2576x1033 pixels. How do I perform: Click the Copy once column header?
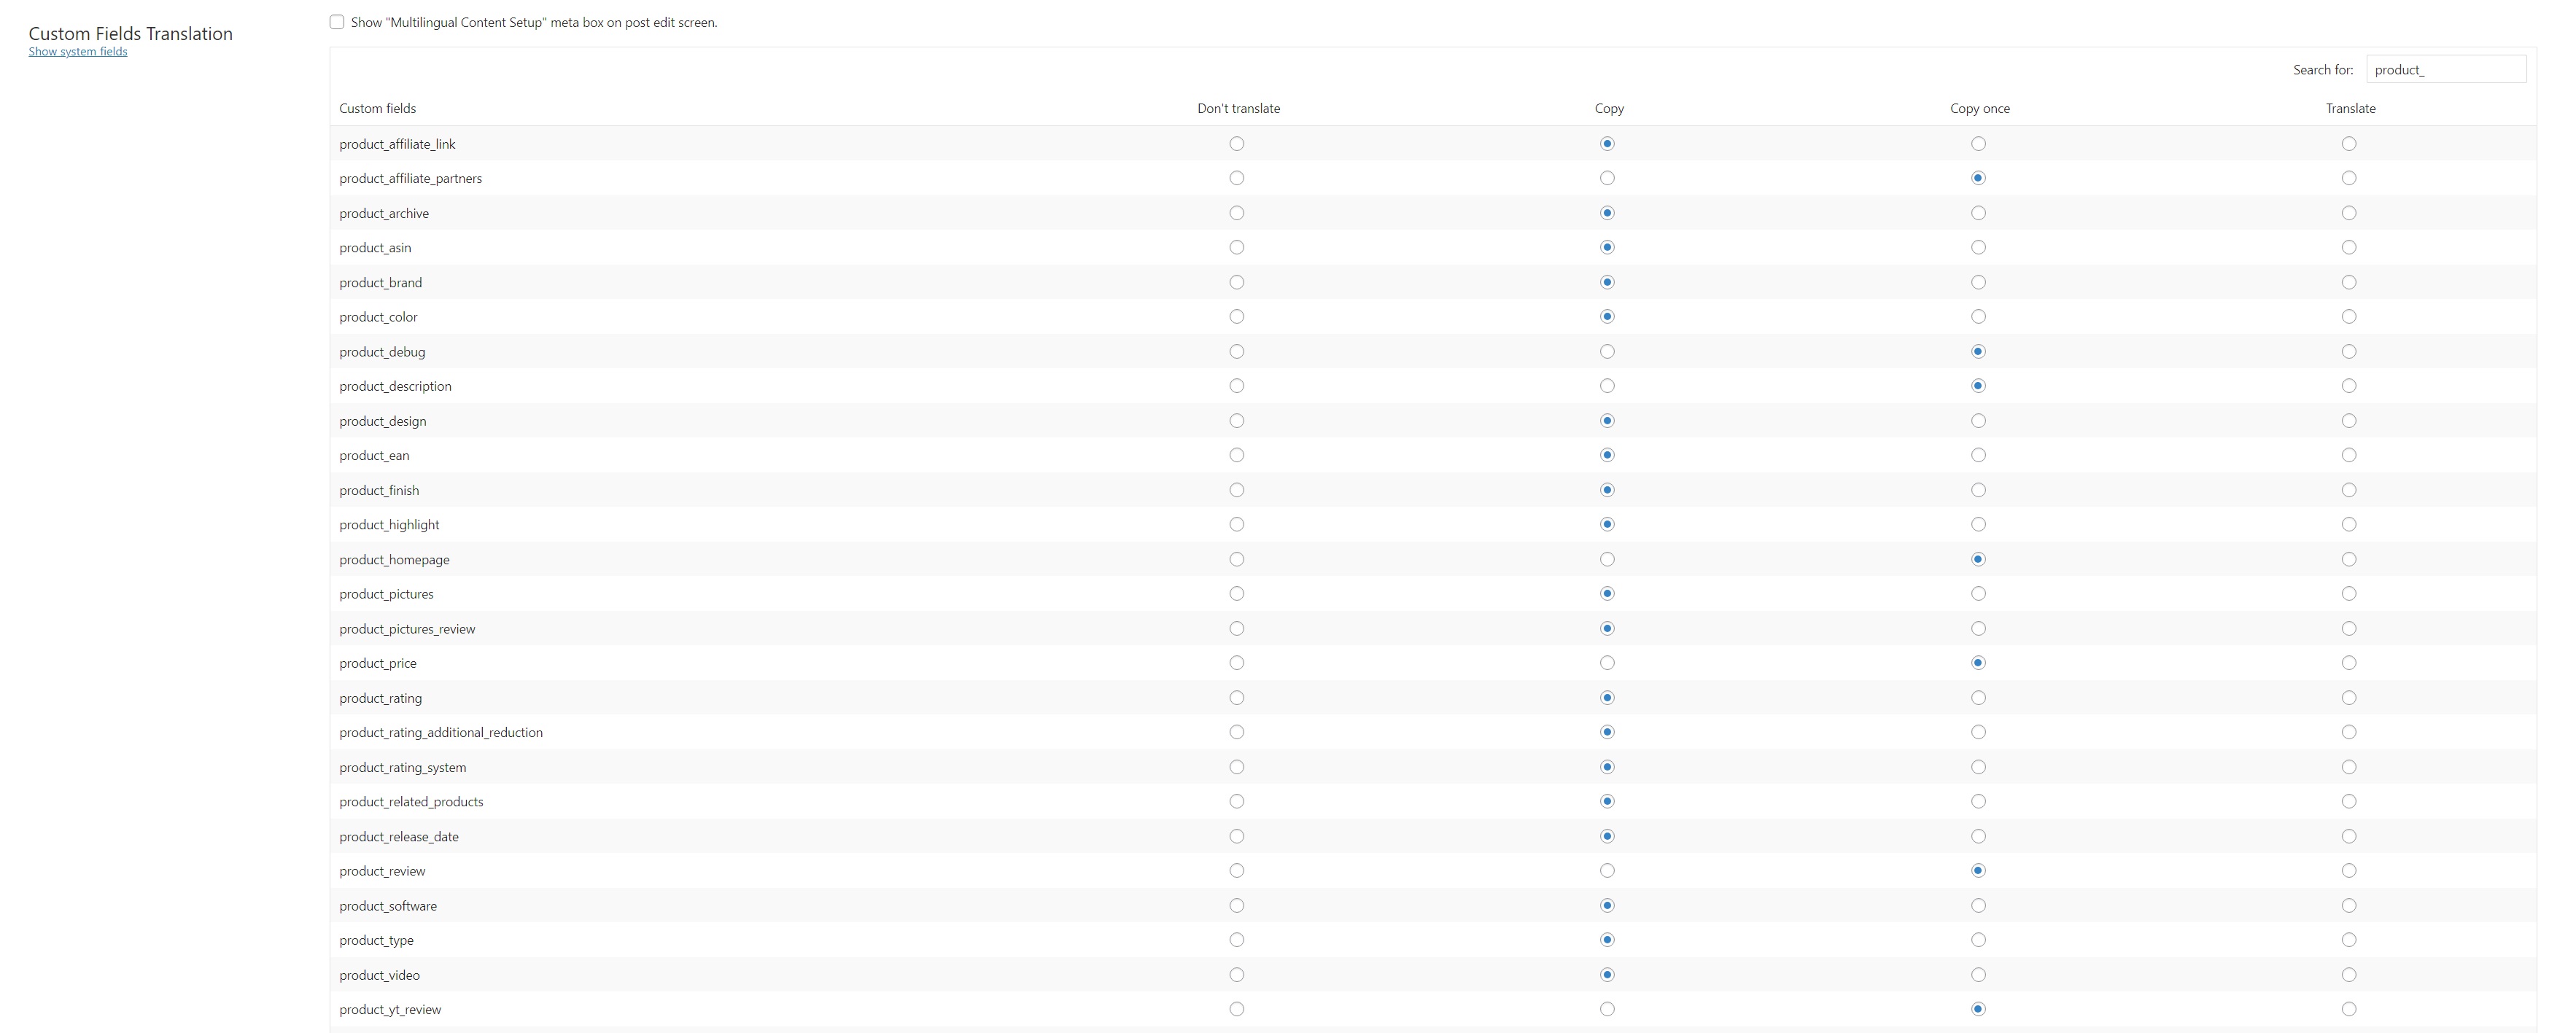[x=1980, y=108]
